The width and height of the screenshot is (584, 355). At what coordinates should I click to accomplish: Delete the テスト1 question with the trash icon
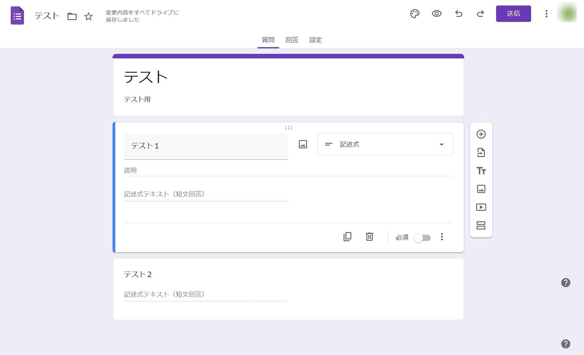(369, 237)
